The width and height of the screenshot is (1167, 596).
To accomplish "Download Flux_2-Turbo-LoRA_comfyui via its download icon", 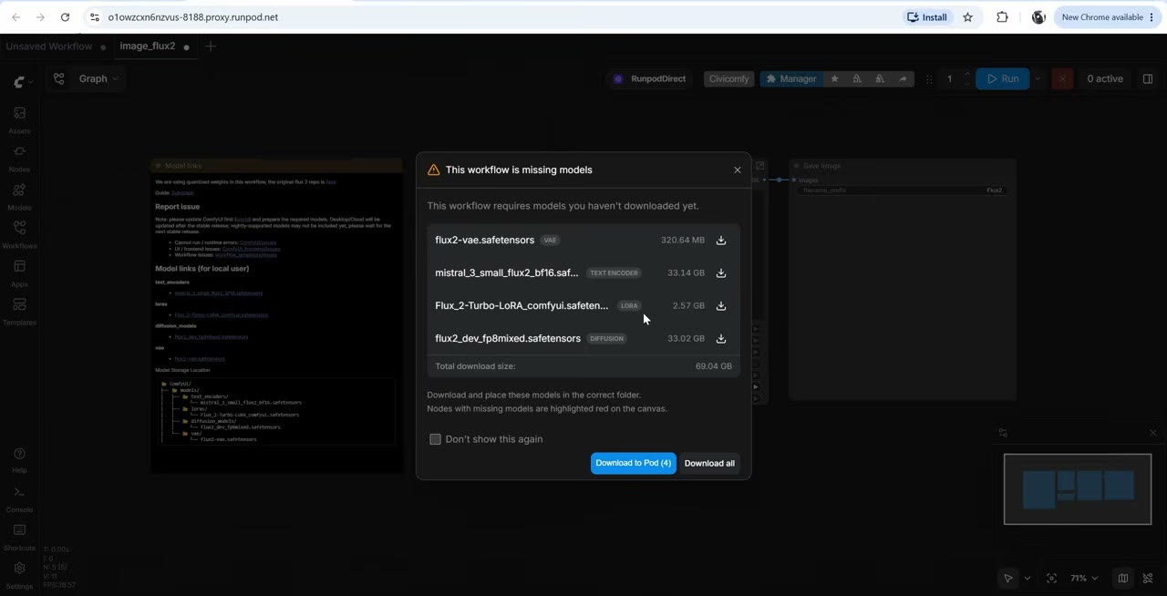I will click(x=721, y=306).
